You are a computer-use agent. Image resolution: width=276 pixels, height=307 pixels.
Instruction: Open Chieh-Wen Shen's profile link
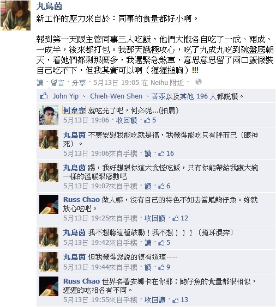pos(116,96)
